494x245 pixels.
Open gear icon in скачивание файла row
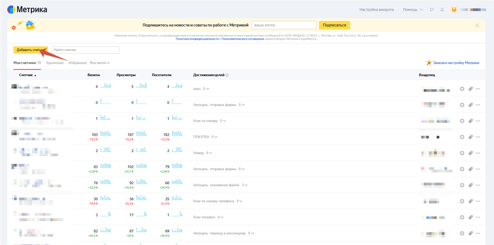[462, 185]
